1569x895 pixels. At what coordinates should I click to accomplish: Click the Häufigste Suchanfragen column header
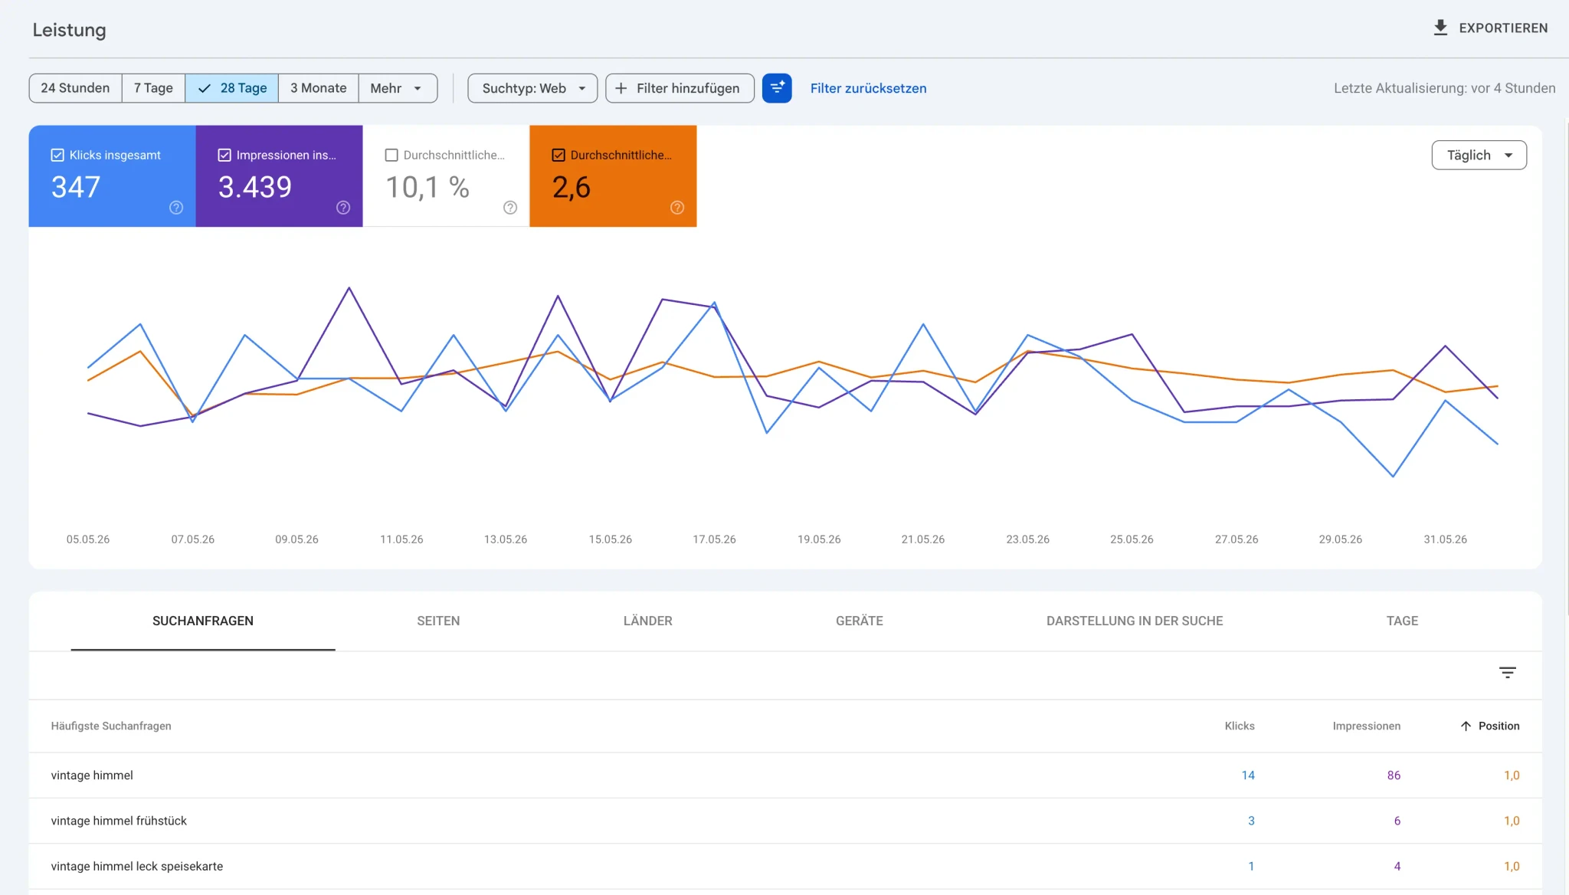click(111, 726)
